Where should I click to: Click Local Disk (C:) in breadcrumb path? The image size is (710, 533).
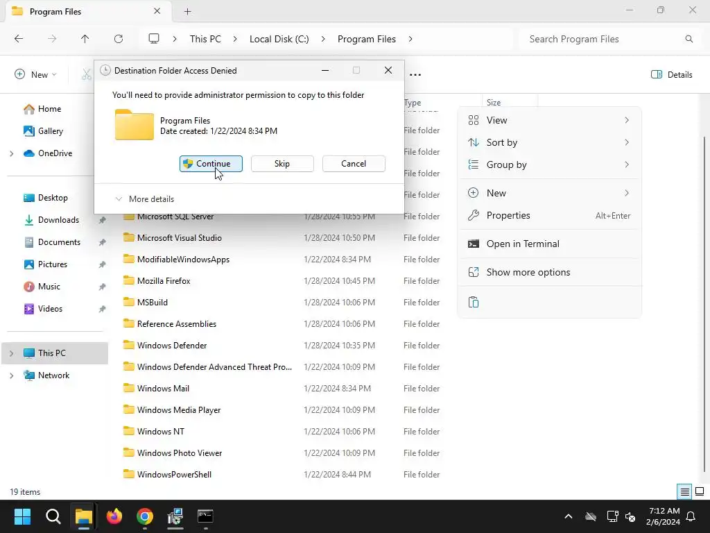click(x=279, y=39)
